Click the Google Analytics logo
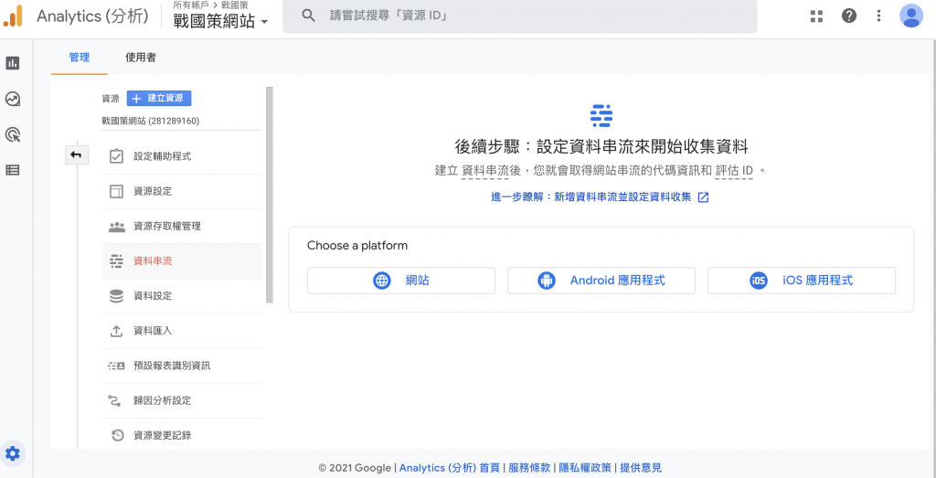The width and height of the screenshot is (936, 478). tap(13, 16)
